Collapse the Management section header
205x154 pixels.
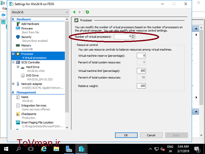tap(13, 92)
